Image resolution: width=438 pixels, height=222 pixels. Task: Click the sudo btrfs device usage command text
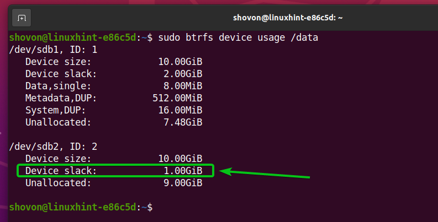click(238, 38)
